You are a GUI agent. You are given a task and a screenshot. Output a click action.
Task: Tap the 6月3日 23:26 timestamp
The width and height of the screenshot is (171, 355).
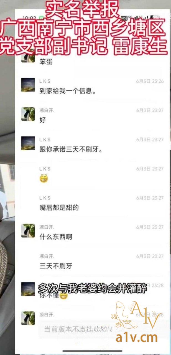pos(150,81)
